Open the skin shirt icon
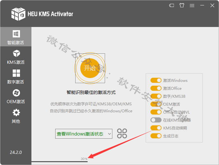Screen dimensions: 219x165 coord(182,5)
